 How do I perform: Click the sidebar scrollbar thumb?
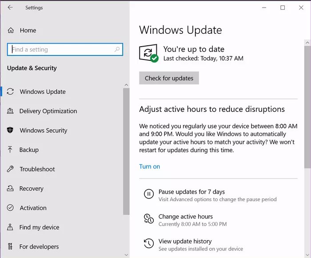(126, 151)
